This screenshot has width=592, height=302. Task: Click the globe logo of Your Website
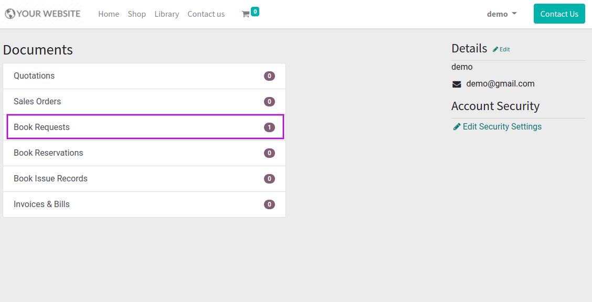point(10,14)
